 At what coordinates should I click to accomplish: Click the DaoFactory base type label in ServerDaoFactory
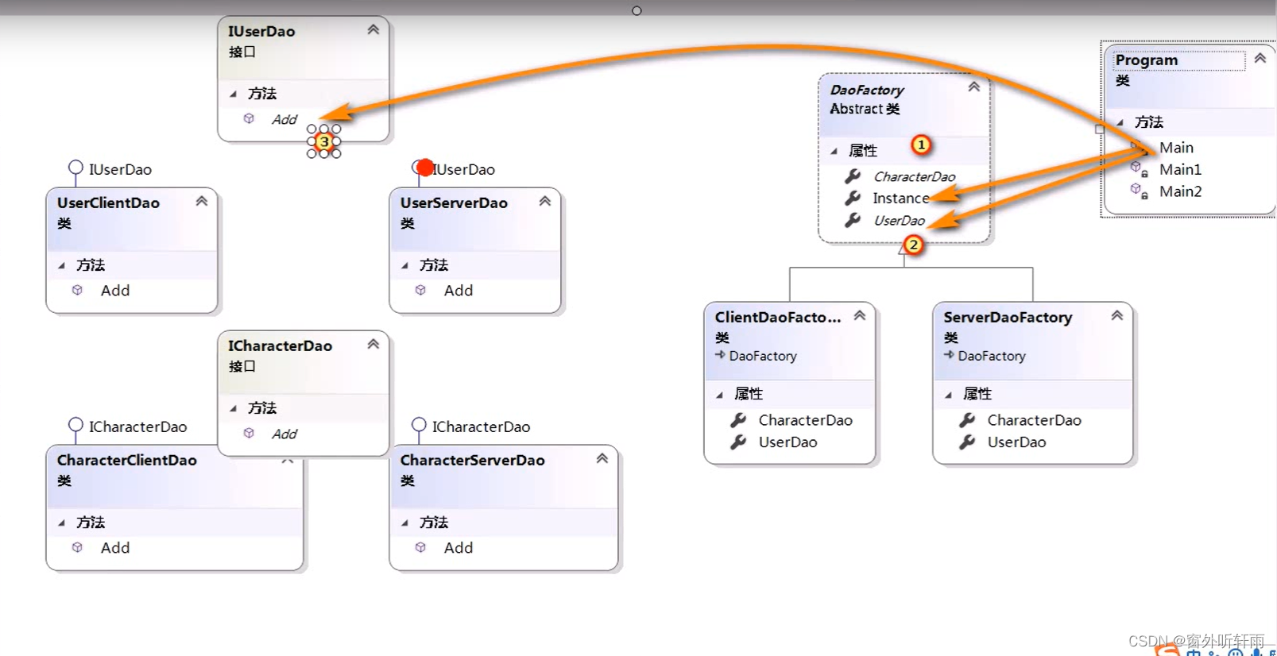click(x=992, y=356)
